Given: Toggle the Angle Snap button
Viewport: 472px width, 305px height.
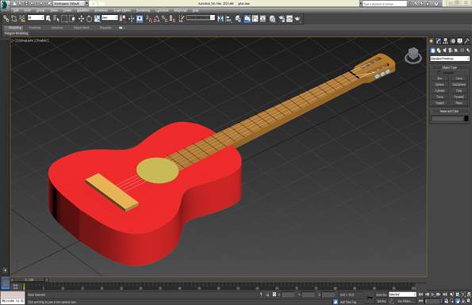Looking at the screenshot, I should pyautogui.click(x=157, y=19).
